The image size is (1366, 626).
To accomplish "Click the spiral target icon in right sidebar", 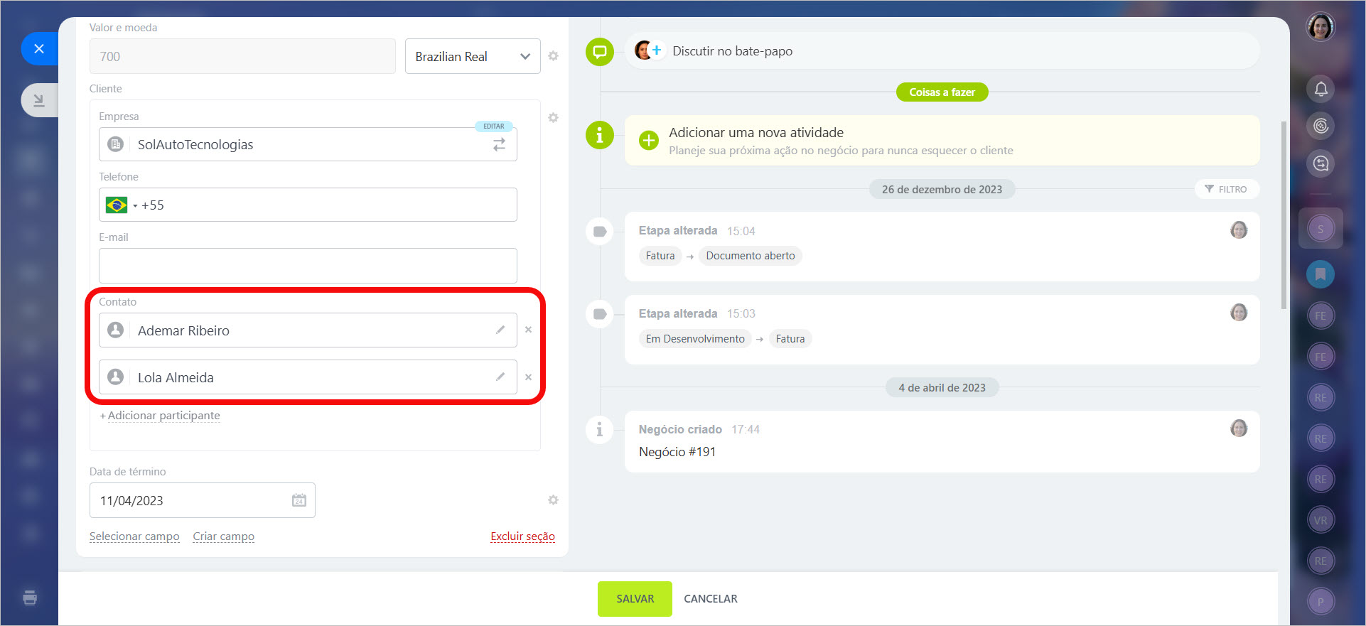I will [x=1321, y=126].
